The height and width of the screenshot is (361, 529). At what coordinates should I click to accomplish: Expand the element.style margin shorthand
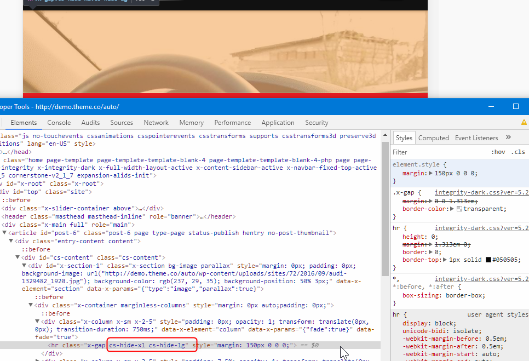pos(428,173)
